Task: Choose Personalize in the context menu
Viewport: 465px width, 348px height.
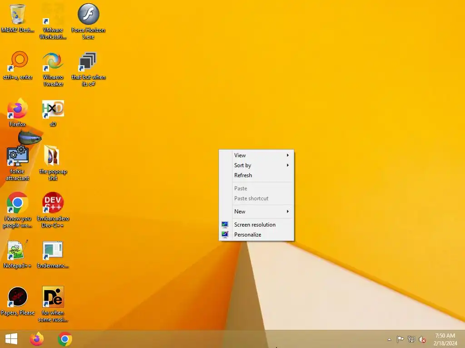Action: (x=256, y=235)
